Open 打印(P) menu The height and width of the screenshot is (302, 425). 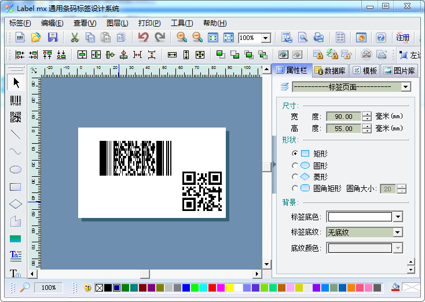(x=149, y=23)
